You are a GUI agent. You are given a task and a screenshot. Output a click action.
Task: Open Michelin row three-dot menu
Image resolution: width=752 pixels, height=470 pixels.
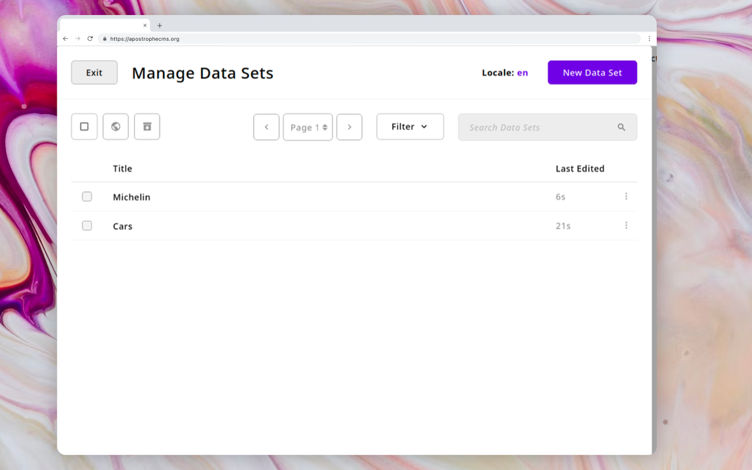point(626,196)
